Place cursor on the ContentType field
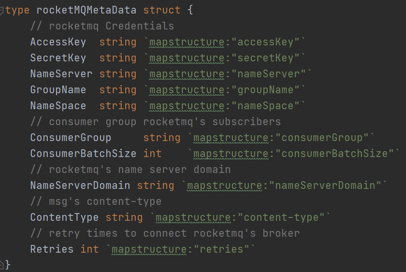Screen dimensions: 406x272 point(64,217)
